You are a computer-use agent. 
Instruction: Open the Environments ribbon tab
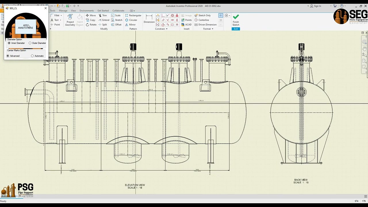point(87,11)
